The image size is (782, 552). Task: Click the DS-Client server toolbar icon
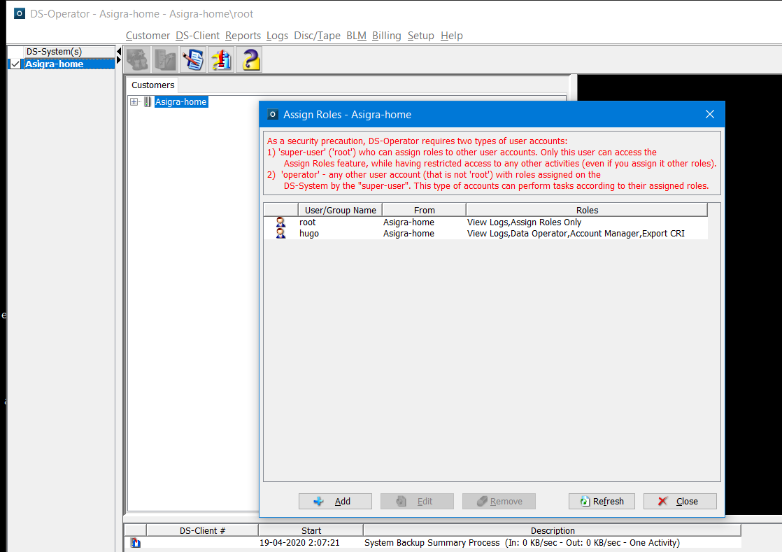click(x=165, y=59)
